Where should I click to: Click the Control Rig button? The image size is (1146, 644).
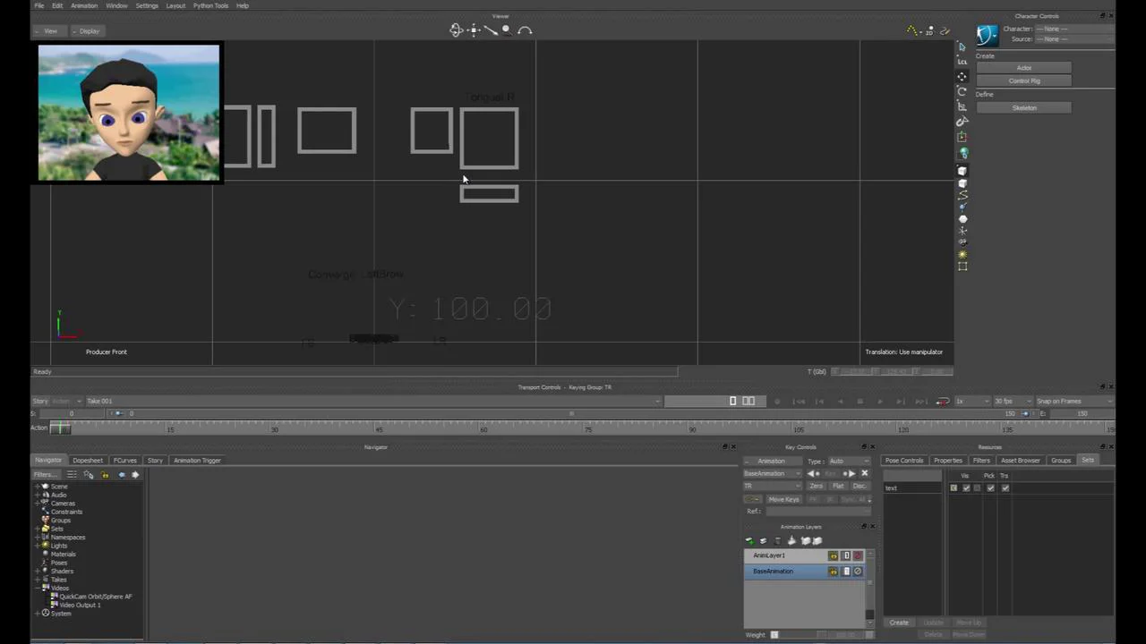[1024, 81]
